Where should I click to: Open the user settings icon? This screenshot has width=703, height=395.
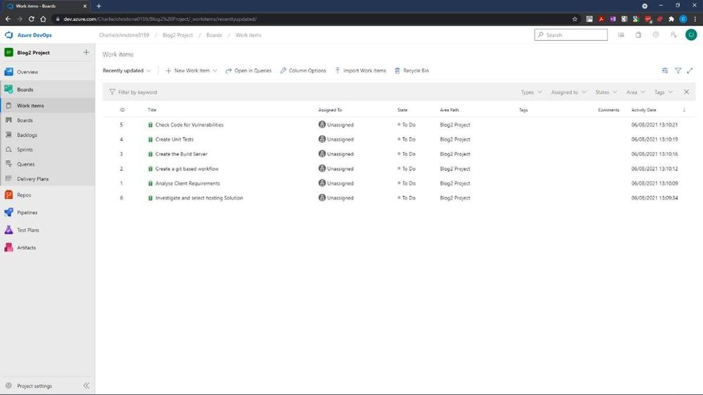click(x=673, y=35)
